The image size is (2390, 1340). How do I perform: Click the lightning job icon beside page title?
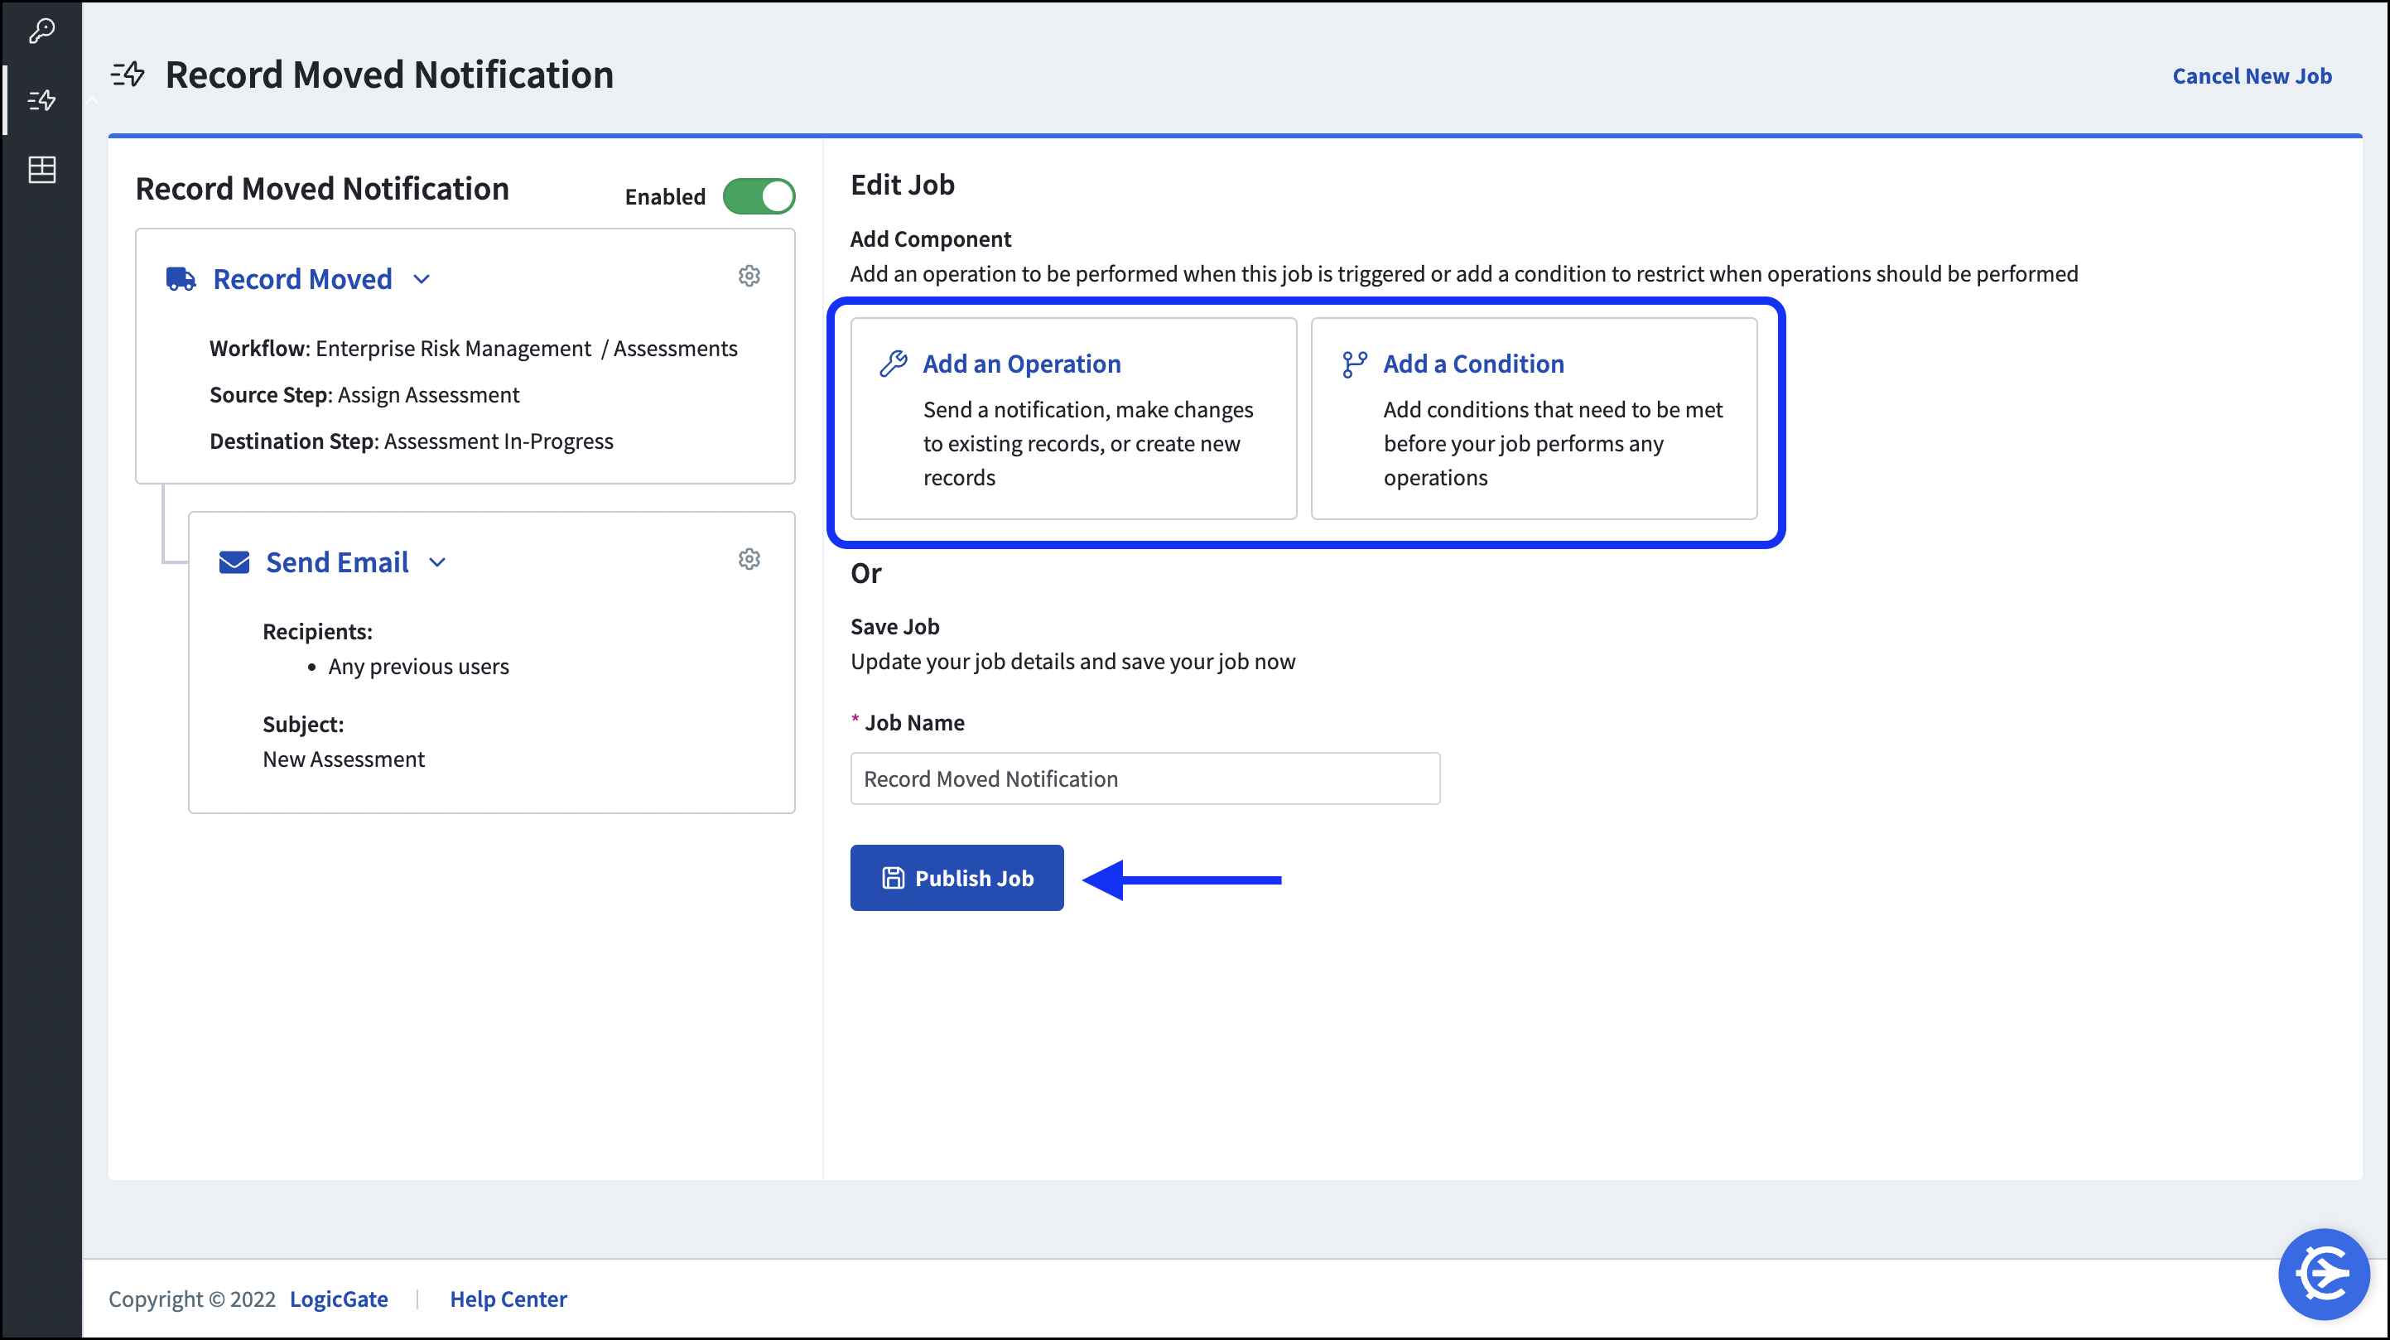[x=128, y=75]
